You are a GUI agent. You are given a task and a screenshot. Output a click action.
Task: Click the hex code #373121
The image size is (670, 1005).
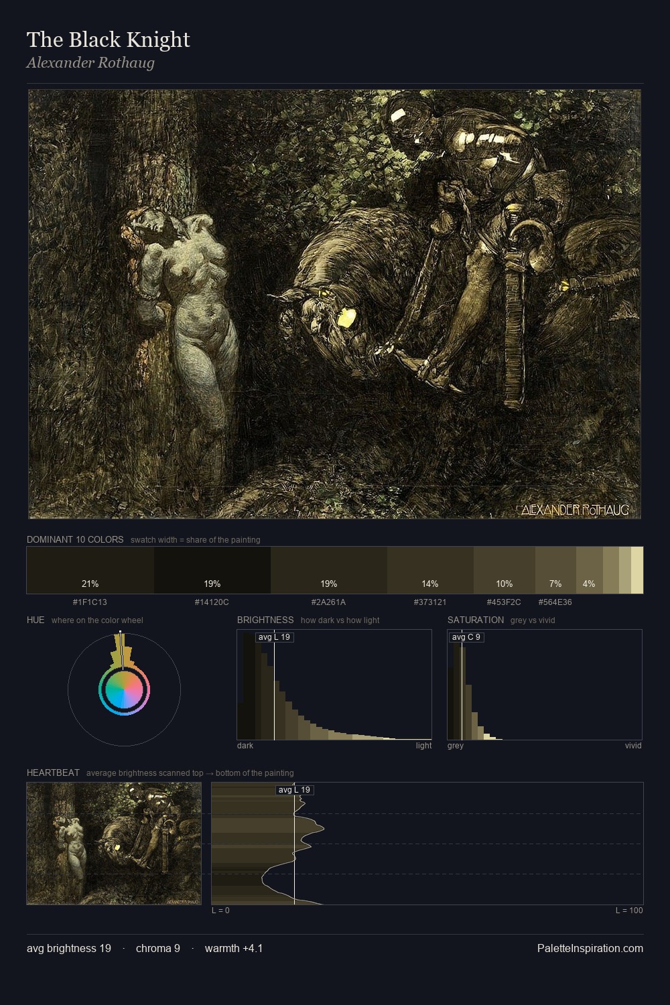[430, 602]
